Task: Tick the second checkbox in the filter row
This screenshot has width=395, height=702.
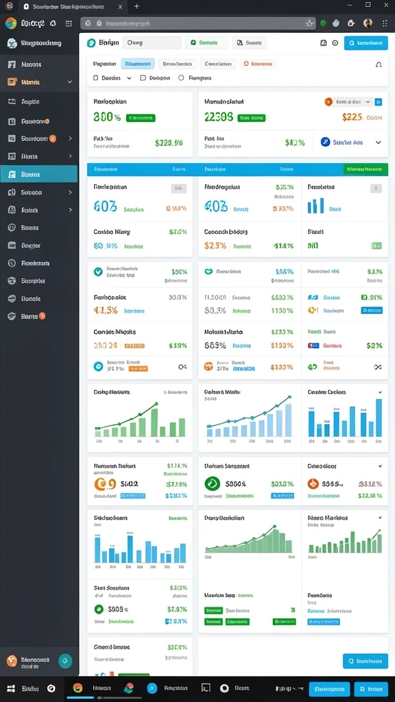Action: [143, 78]
